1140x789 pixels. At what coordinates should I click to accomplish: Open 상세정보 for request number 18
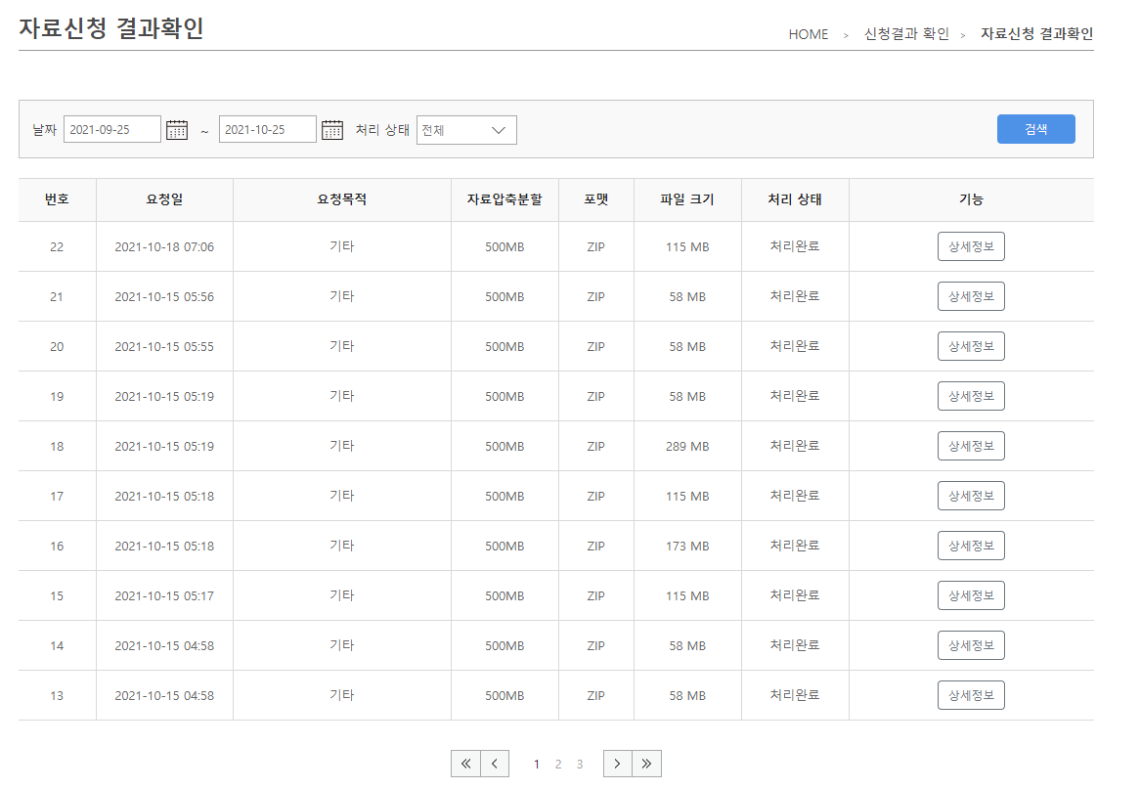tap(971, 446)
